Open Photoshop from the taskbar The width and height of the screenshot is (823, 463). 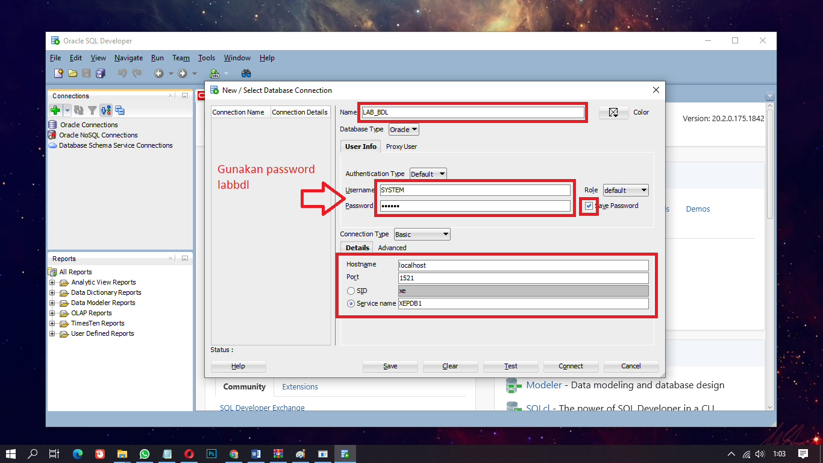click(x=211, y=454)
